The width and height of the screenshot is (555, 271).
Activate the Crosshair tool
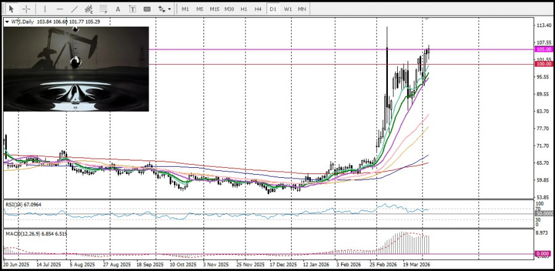26,9
